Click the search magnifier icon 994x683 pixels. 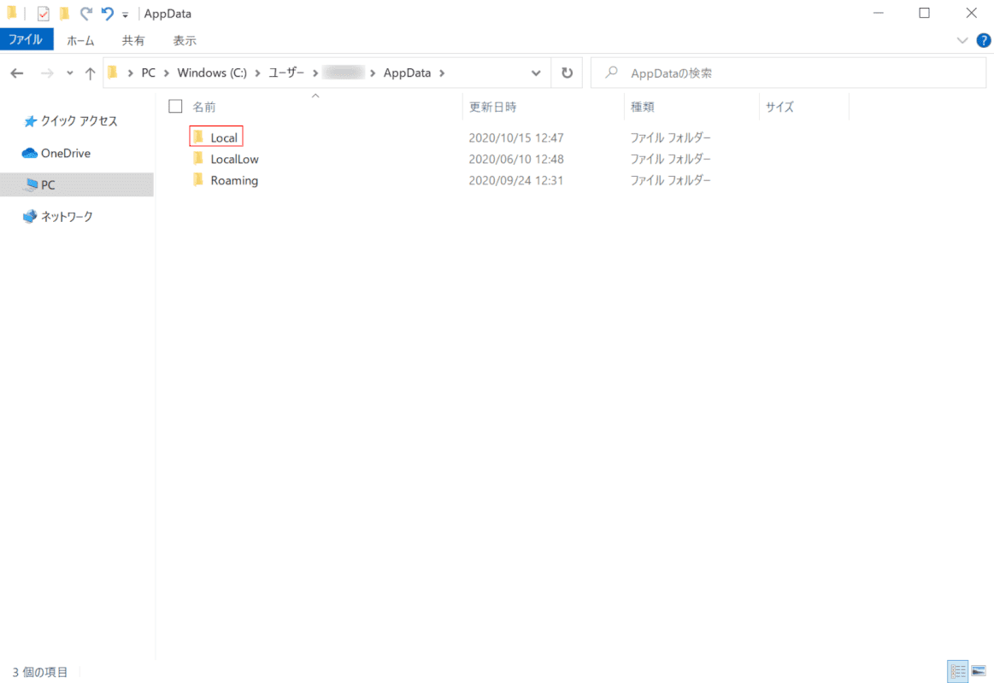(x=611, y=73)
